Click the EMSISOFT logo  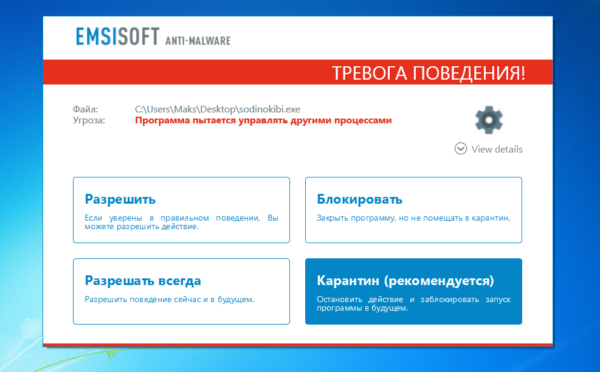point(117,36)
